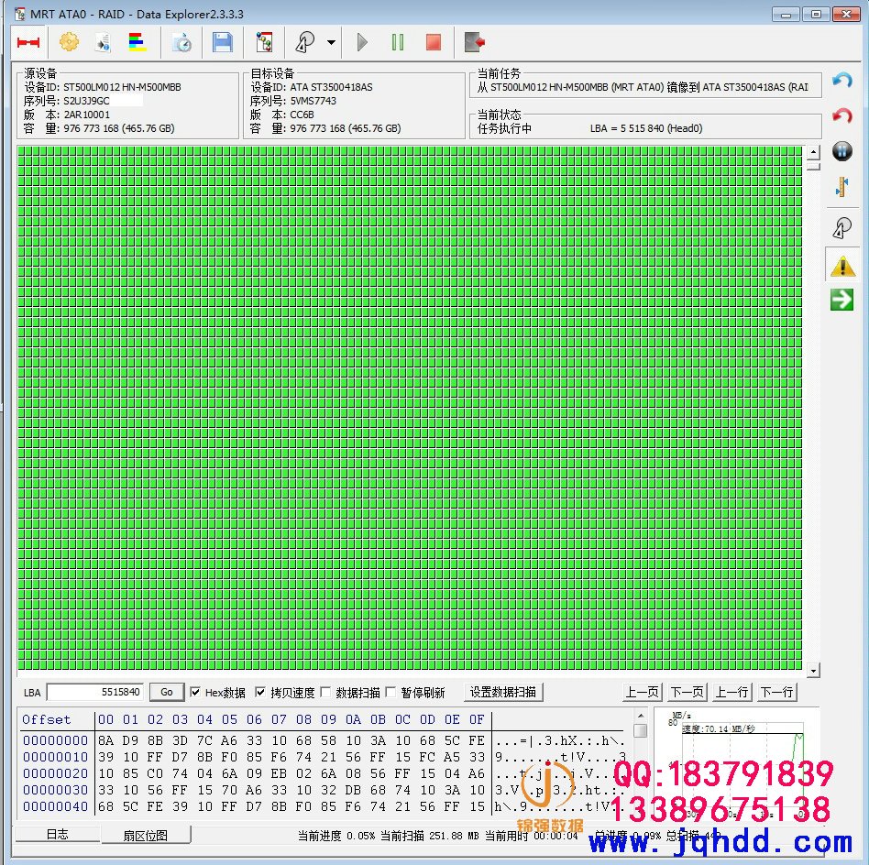The width and height of the screenshot is (869, 865).
Task: Switch to the 扇区位图 tab
Action: (x=145, y=835)
